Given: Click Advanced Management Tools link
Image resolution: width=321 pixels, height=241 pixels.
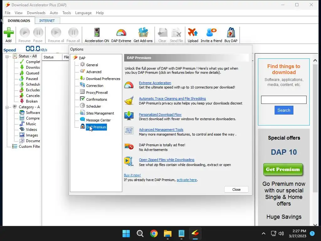Looking at the screenshot, I should pos(161,130).
